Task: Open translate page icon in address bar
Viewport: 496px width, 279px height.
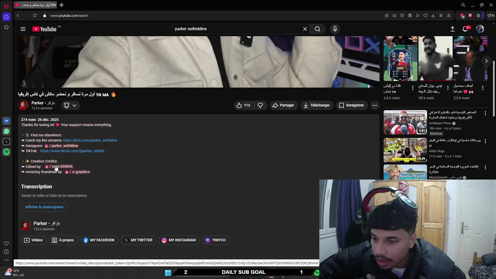Action: tap(410, 15)
